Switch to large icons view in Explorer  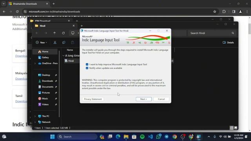click(x=236, y=128)
